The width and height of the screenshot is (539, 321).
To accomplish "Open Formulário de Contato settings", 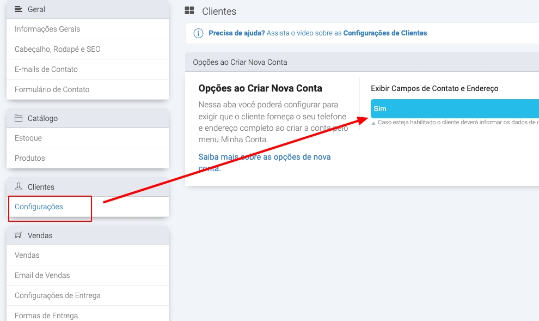I will click(52, 89).
